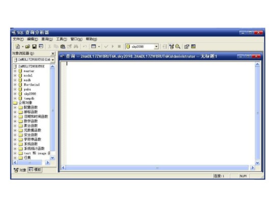This screenshot has width=273, height=214.
Task: Click the Open file (folder) toolbar icon
Action: click(28, 46)
